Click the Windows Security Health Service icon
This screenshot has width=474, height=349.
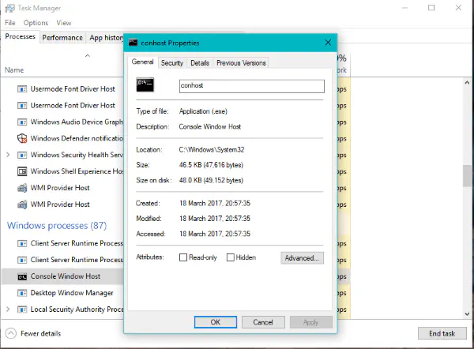(22, 155)
